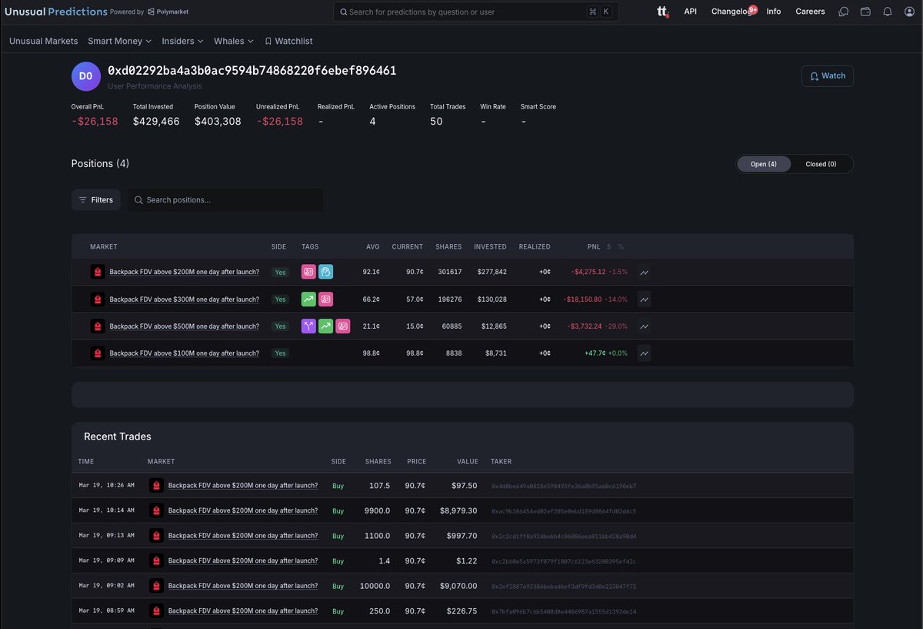
Task: Go to Unusual Markets nav item
Action: tap(43, 41)
